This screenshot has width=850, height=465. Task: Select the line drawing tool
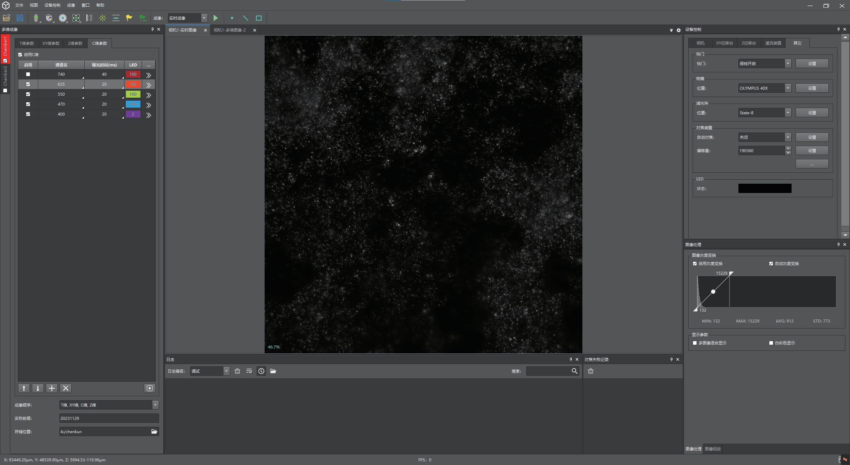click(245, 18)
